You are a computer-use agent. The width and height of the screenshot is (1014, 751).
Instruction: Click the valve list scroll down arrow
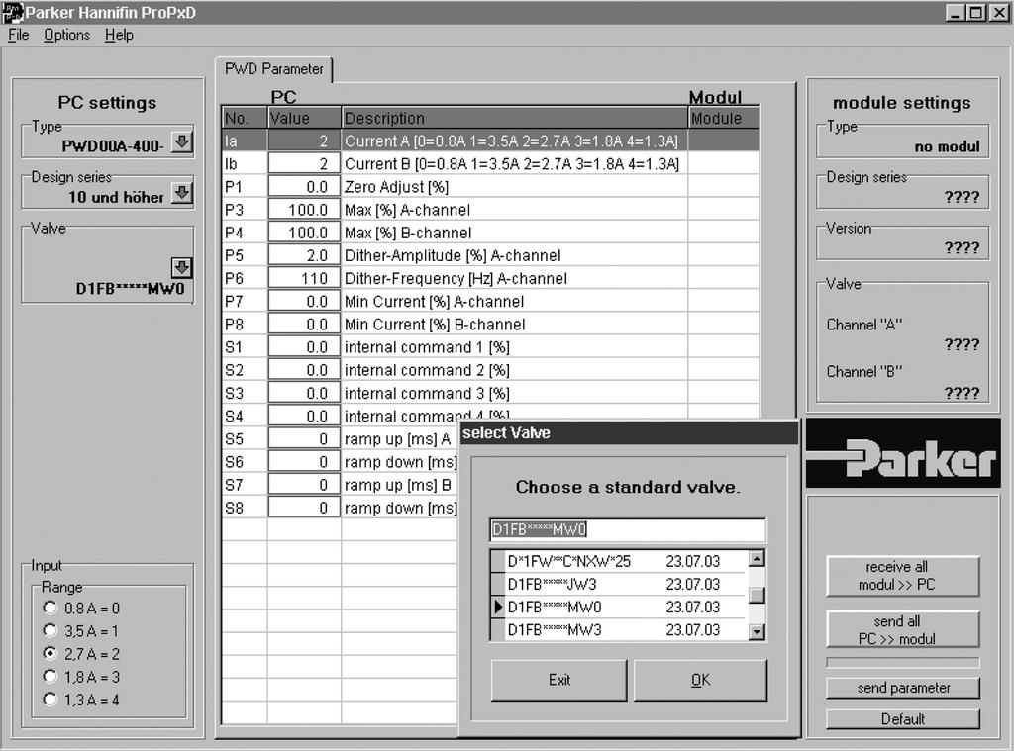756,631
